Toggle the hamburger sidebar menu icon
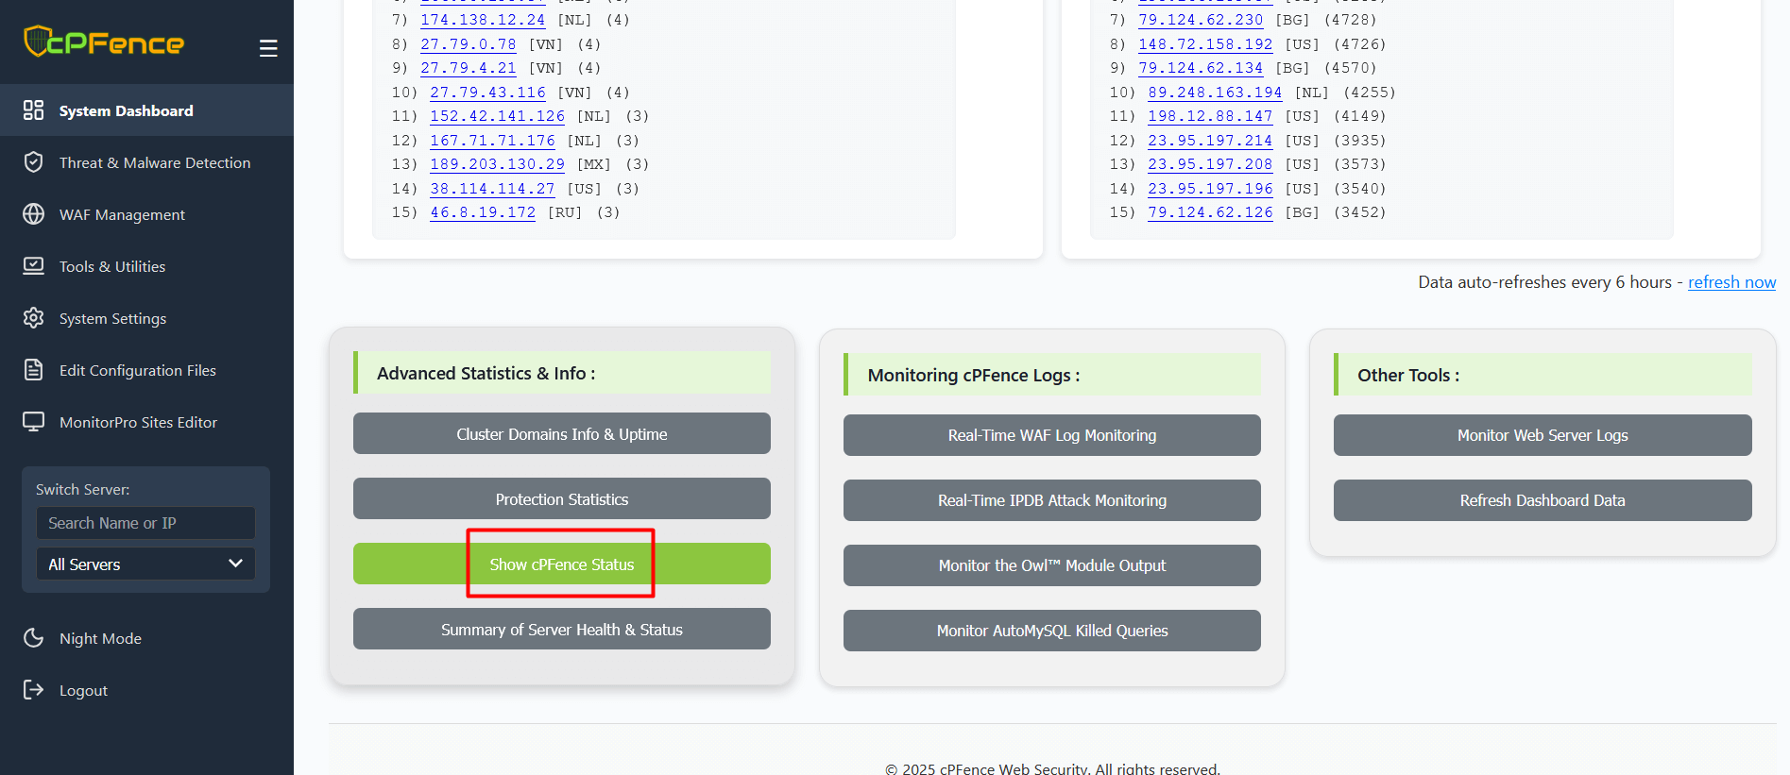The height and width of the screenshot is (775, 1790). tap(268, 48)
